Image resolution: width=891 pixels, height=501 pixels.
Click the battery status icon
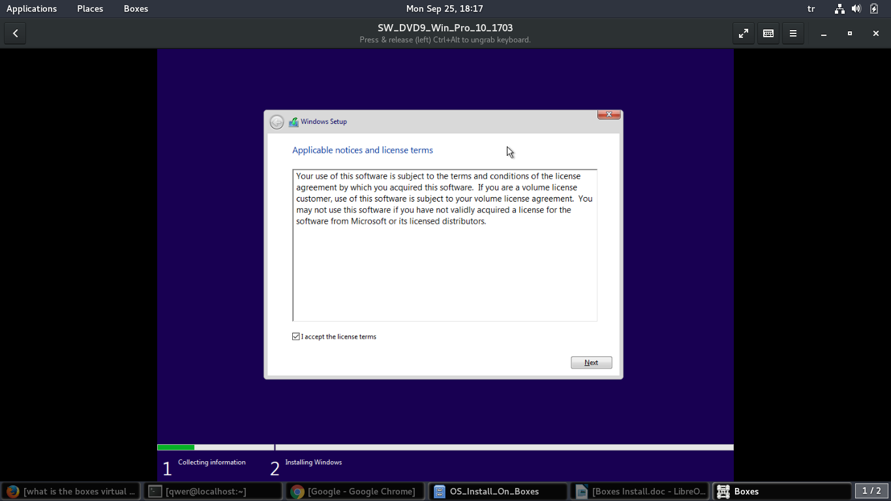click(x=874, y=8)
